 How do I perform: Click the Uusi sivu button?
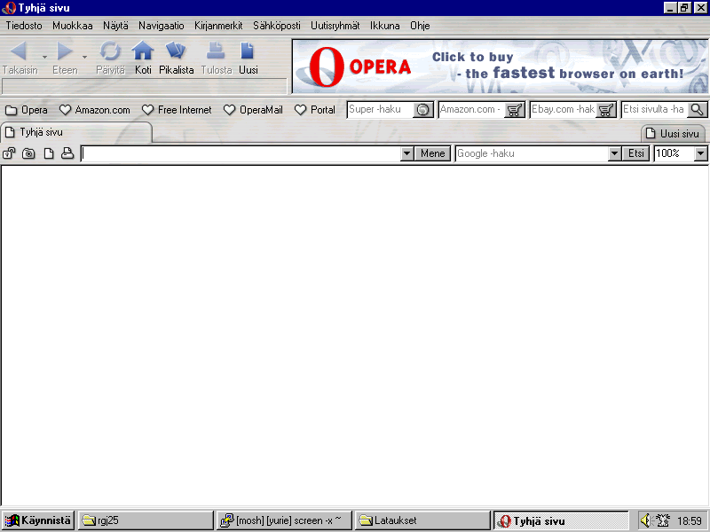pos(673,134)
